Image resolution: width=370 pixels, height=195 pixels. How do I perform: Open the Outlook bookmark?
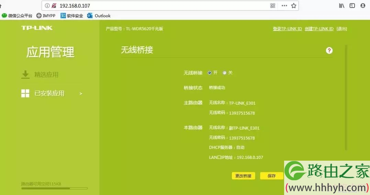[x=99, y=16]
